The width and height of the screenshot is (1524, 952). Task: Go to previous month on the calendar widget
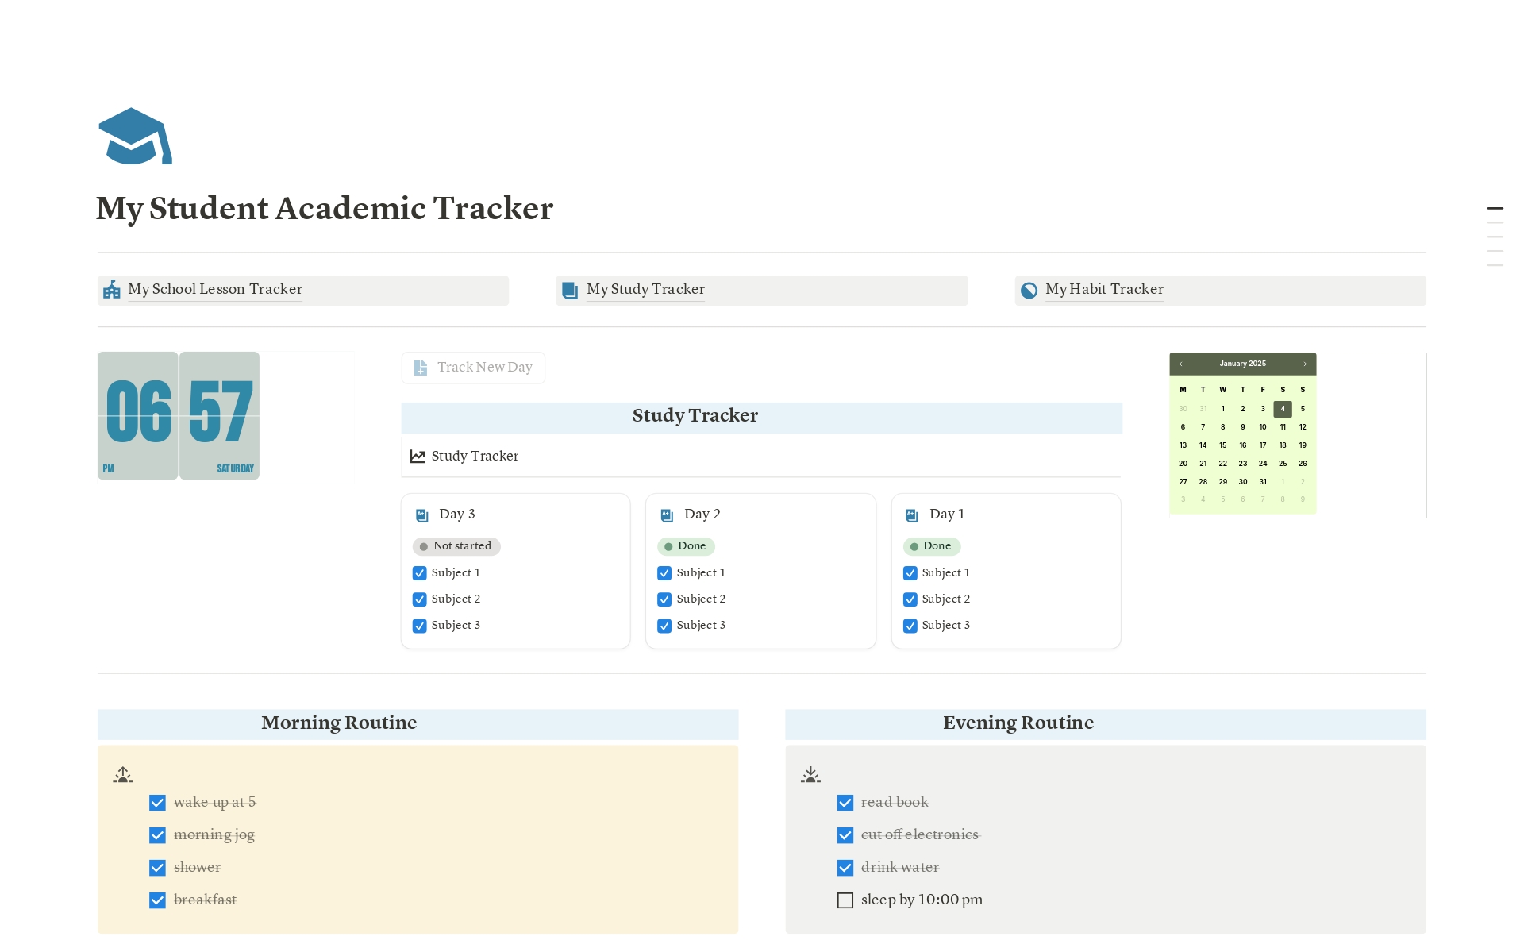[1181, 364]
